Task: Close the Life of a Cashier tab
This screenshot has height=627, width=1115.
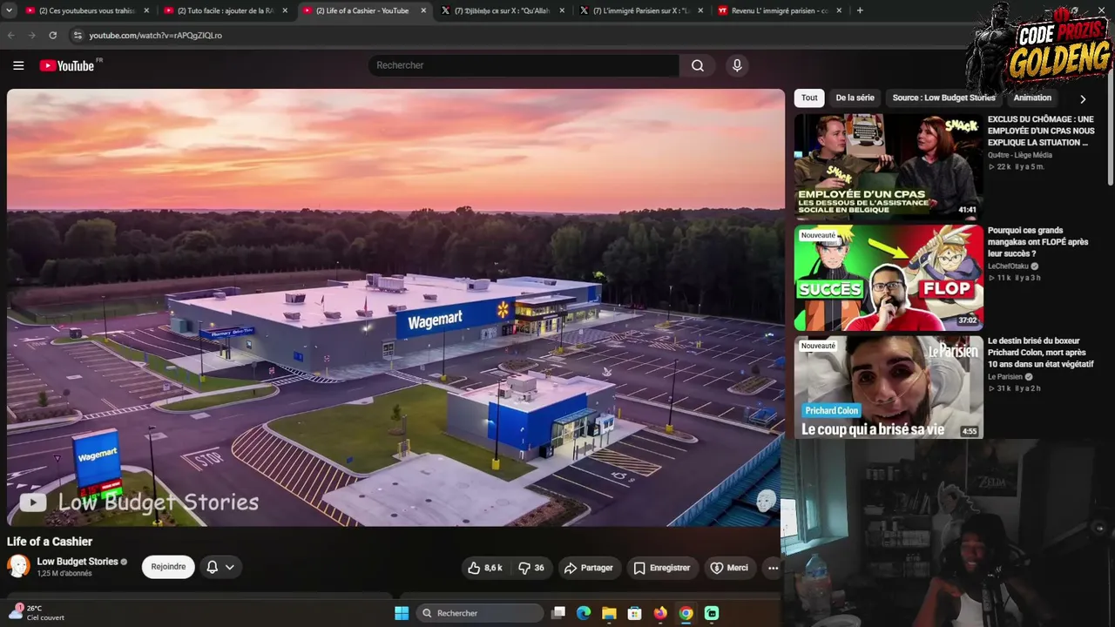Action: [423, 10]
